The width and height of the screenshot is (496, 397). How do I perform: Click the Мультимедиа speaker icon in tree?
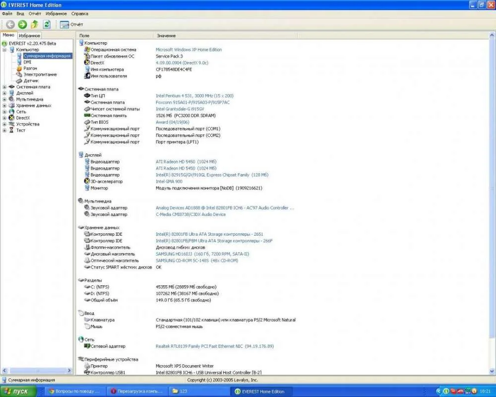point(12,99)
